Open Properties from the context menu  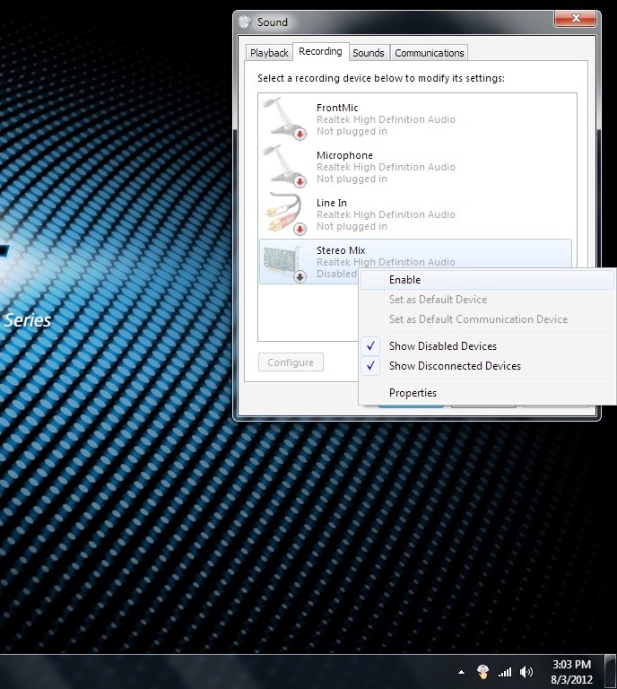[487, 393]
